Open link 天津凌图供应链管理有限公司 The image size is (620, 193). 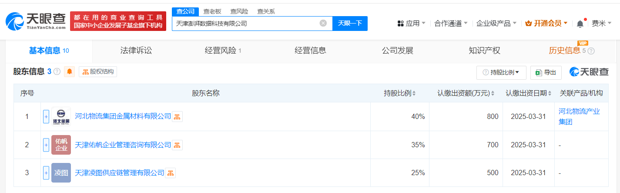pyautogui.click(x=120, y=173)
